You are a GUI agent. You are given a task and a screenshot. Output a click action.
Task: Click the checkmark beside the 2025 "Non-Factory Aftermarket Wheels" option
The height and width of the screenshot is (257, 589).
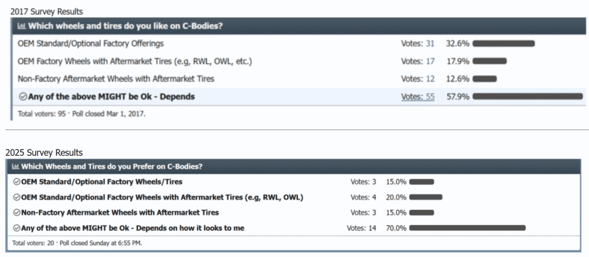(16, 213)
